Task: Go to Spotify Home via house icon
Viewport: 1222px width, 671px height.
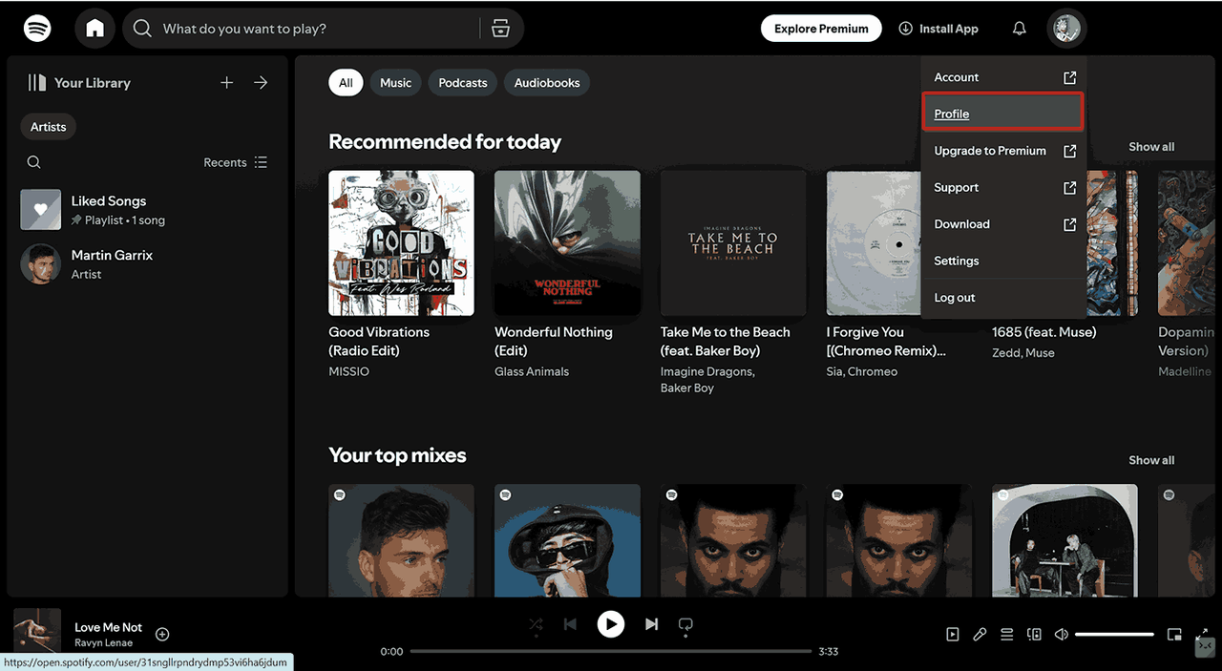Action: (95, 29)
